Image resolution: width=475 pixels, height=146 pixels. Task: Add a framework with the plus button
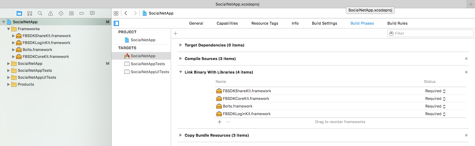219,122
